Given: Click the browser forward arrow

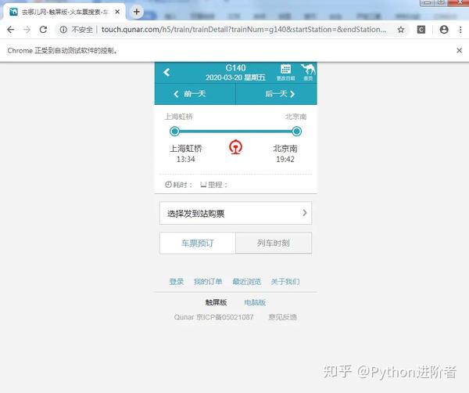Looking at the screenshot, I should 27,29.
